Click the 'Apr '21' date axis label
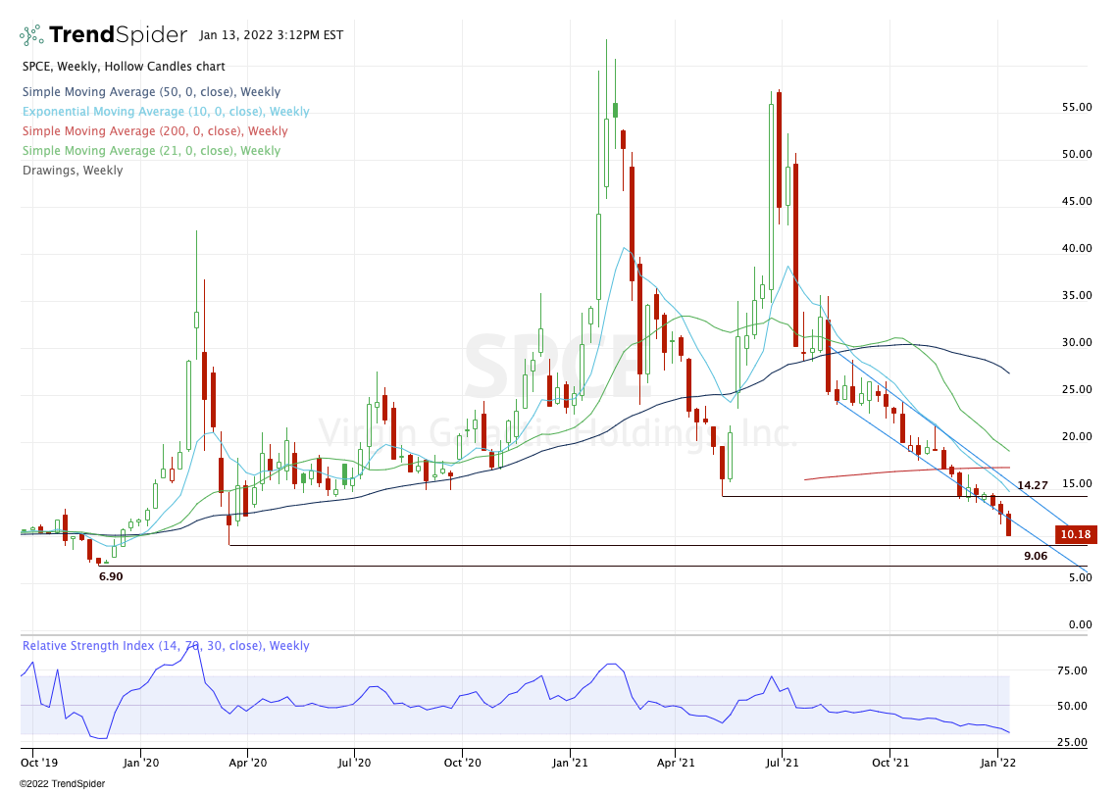Screen dimensions: 1117x793 (676, 763)
